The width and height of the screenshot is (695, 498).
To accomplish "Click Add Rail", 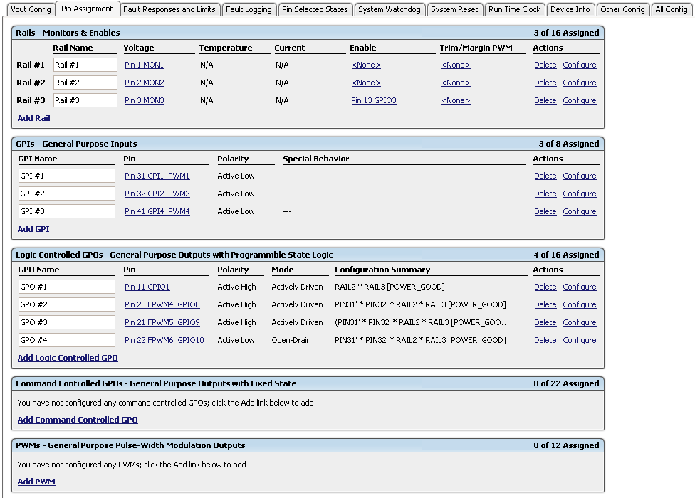I will pyautogui.click(x=33, y=118).
